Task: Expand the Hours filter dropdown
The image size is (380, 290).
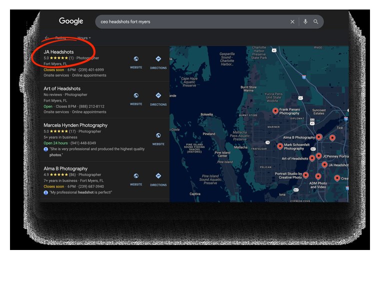Action: coord(84,38)
